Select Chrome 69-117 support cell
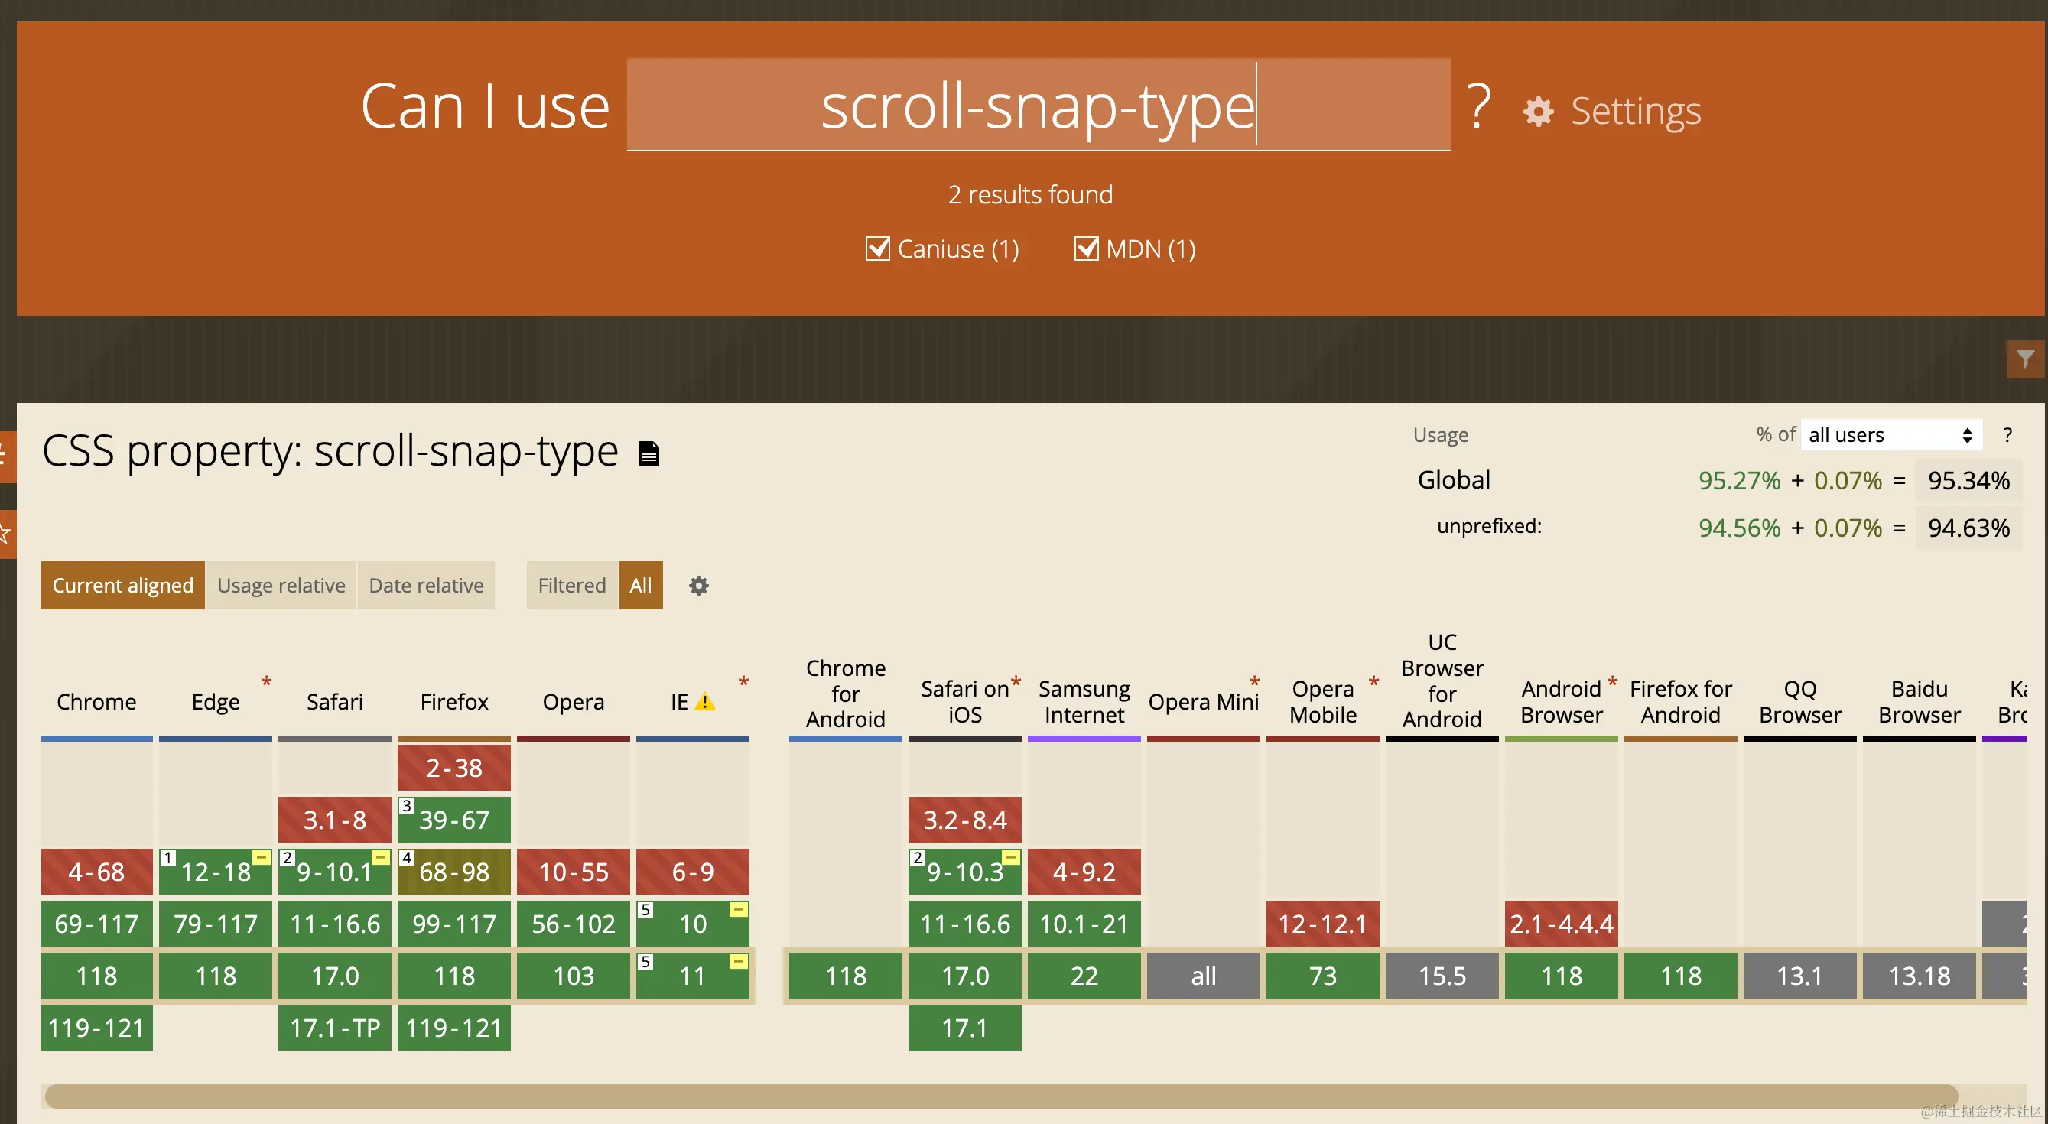Image resolution: width=2048 pixels, height=1124 pixels. [97, 924]
